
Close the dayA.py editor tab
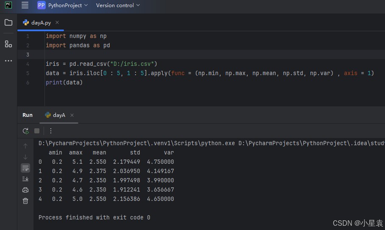pyautogui.click(x=58, y=23)
